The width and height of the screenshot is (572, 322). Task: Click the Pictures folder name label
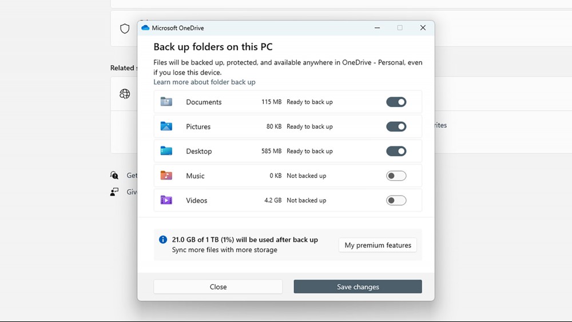coord(198,126)
